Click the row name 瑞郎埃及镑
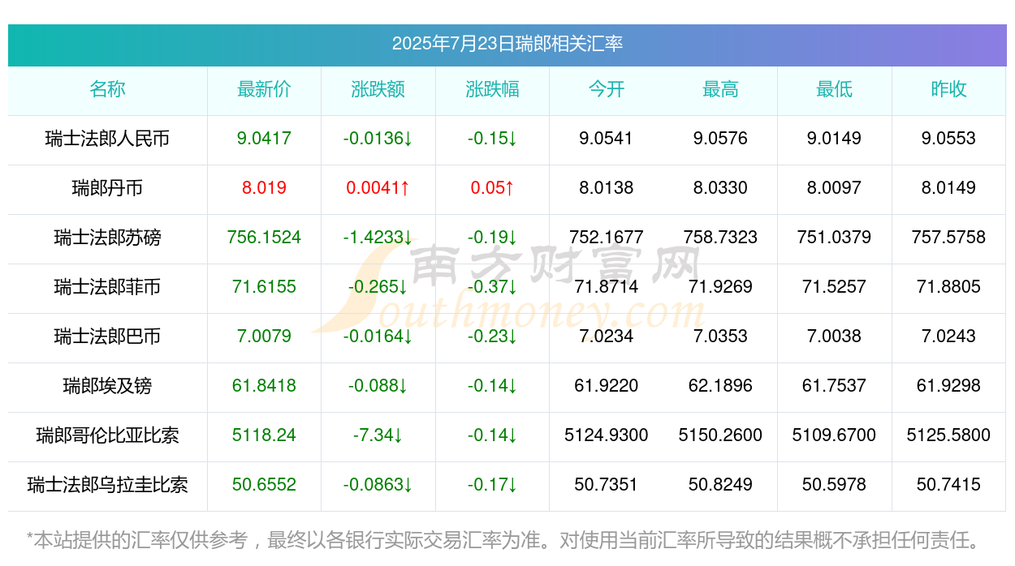The width and height of the screenshot is (1015, 566). pos(107,386)
